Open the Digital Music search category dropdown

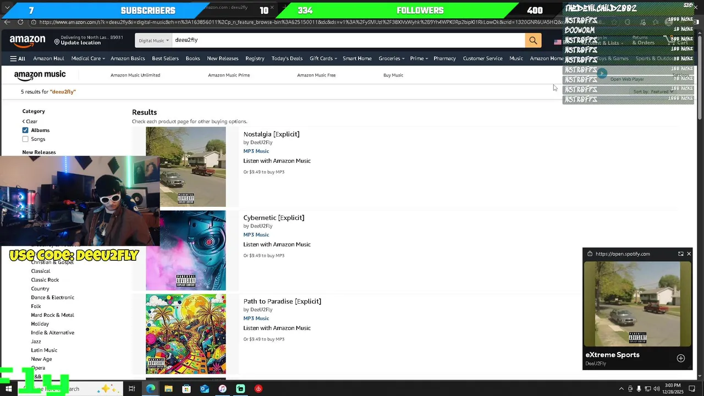tap(153, 40)
